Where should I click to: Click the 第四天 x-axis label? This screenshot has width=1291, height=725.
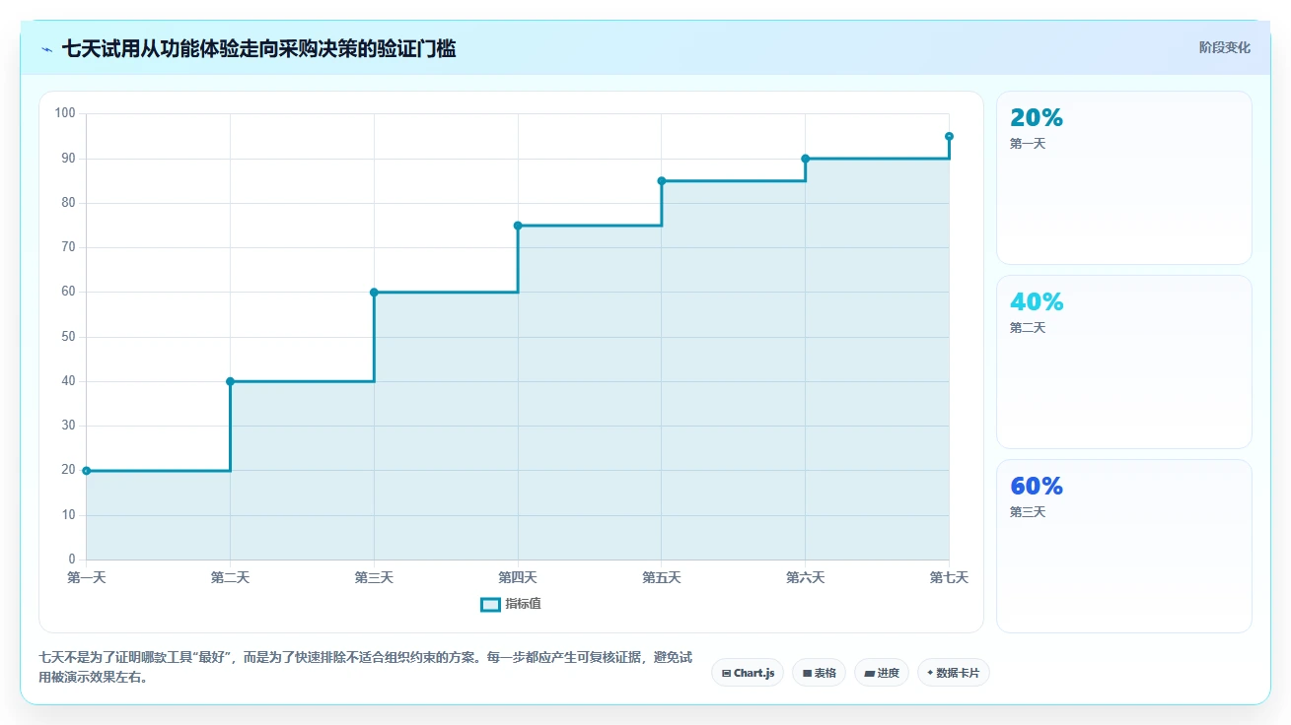pos(518,578)
